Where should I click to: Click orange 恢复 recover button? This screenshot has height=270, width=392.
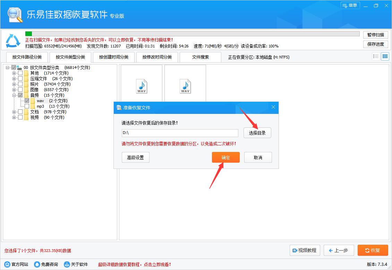(373, 250)
